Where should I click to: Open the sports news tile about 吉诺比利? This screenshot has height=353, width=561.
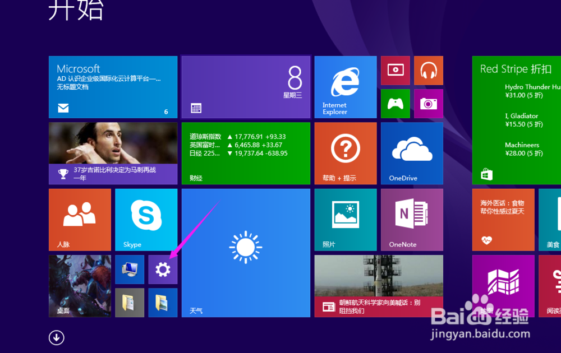(113, 154)
